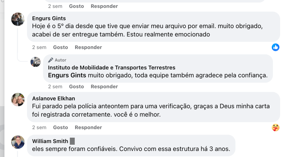Open the William Smith name link
This screenshot has height=157, width=292.
50,141
